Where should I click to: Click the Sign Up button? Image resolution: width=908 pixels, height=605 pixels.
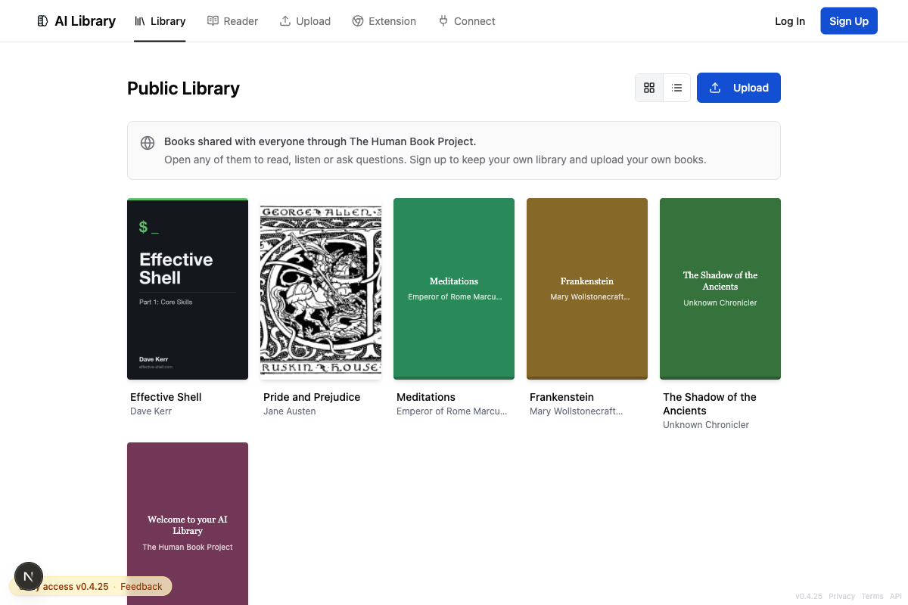click(x=849, y=21)
